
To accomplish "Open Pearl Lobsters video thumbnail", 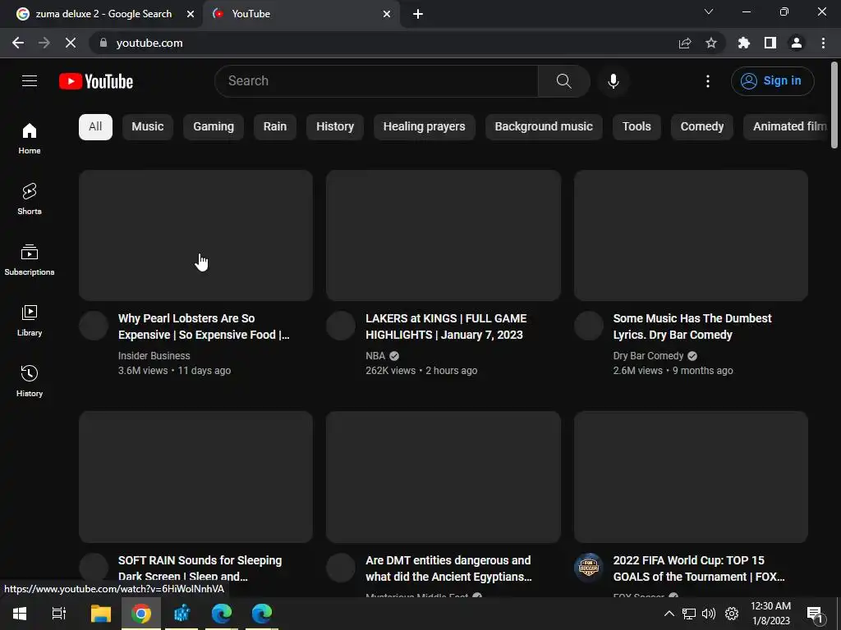I will pos(195,235).
